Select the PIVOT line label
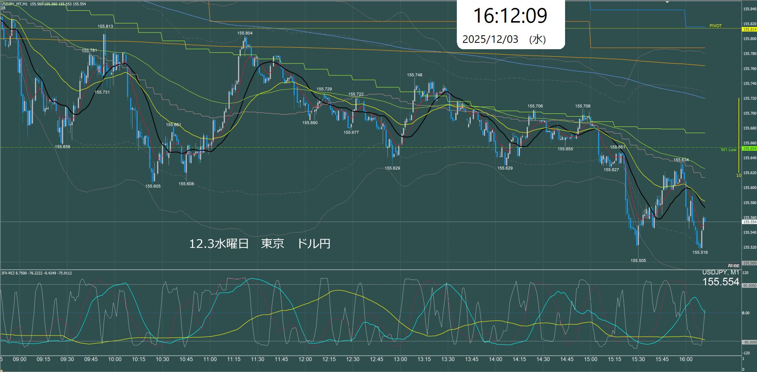The image size is (757, 372). (x=715, y=26)
